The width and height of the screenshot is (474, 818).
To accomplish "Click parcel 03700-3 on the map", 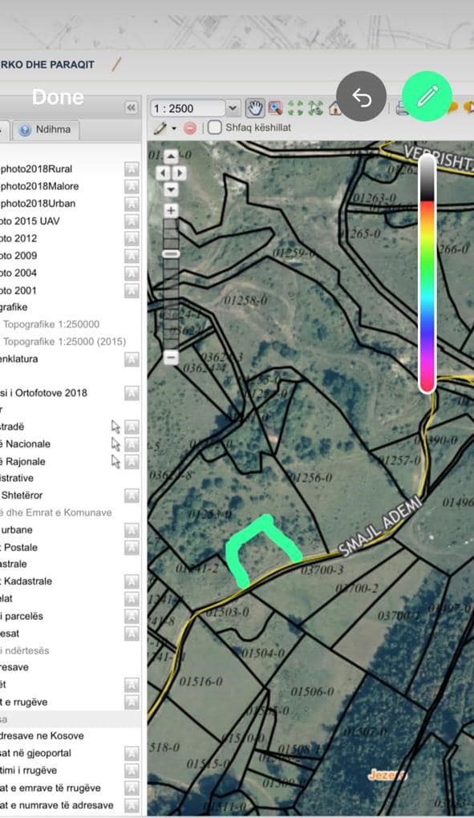I will coord(322,570).
